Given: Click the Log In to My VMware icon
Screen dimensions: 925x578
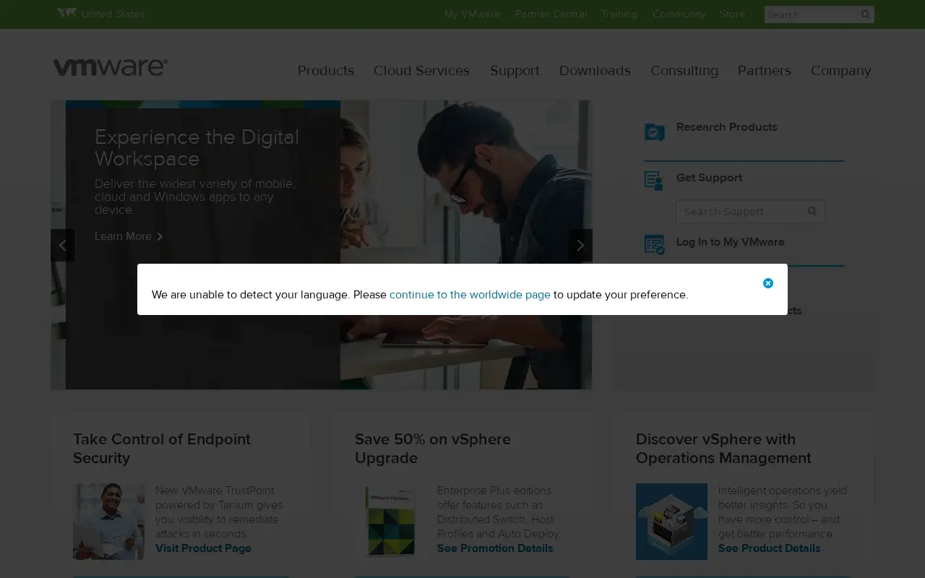Looking at the screenshot, I should click(x=654, y=245).
